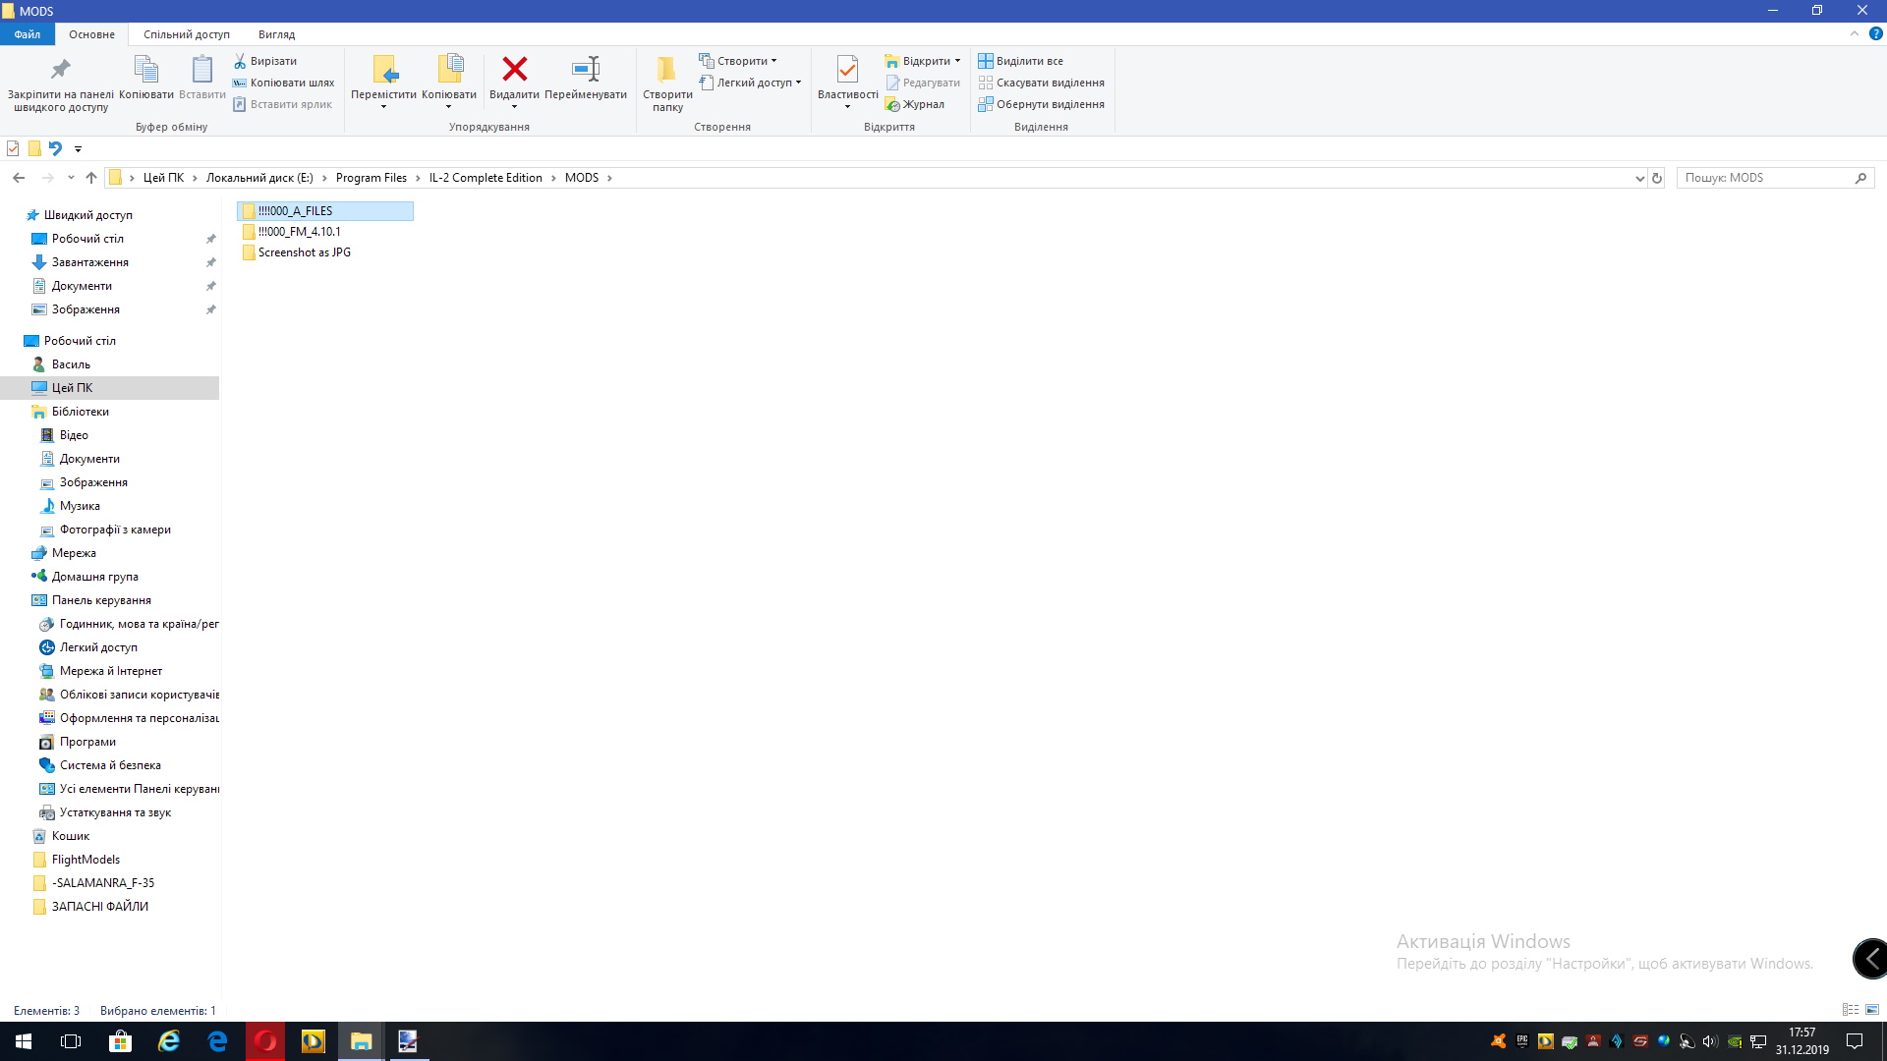Open the Вигляд (View) ribbon tab
This screenshot has width=1887, height=1061.
click(x=276, y=34)
